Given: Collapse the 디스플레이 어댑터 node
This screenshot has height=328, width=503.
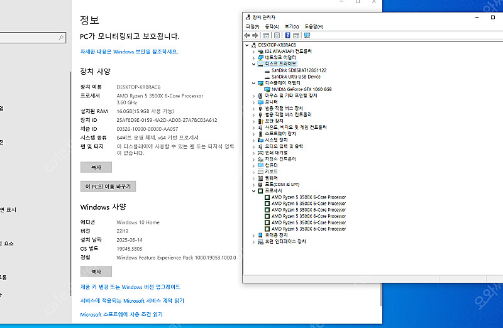Looking at the screenshot, I should click(253, 84).
